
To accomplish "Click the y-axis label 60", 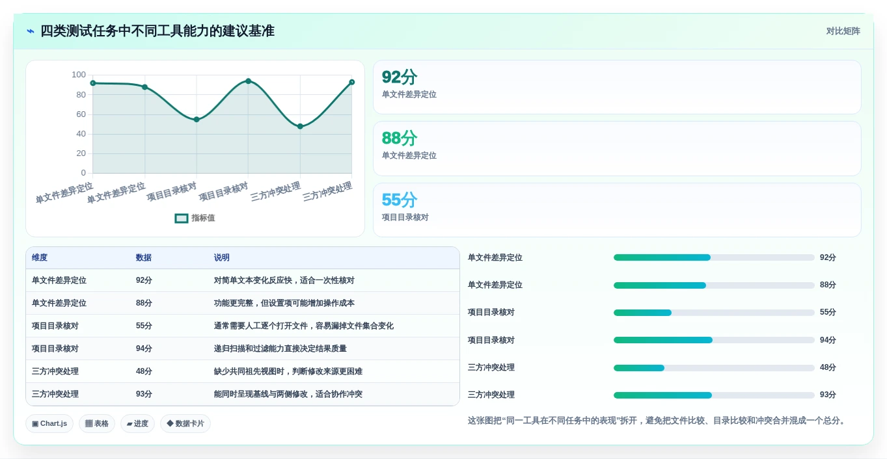I will [x=81, y=114].
